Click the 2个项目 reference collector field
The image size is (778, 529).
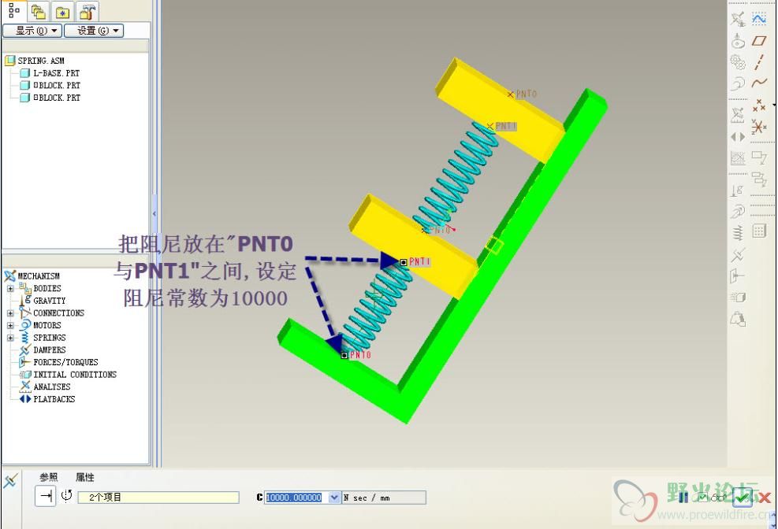158,498
